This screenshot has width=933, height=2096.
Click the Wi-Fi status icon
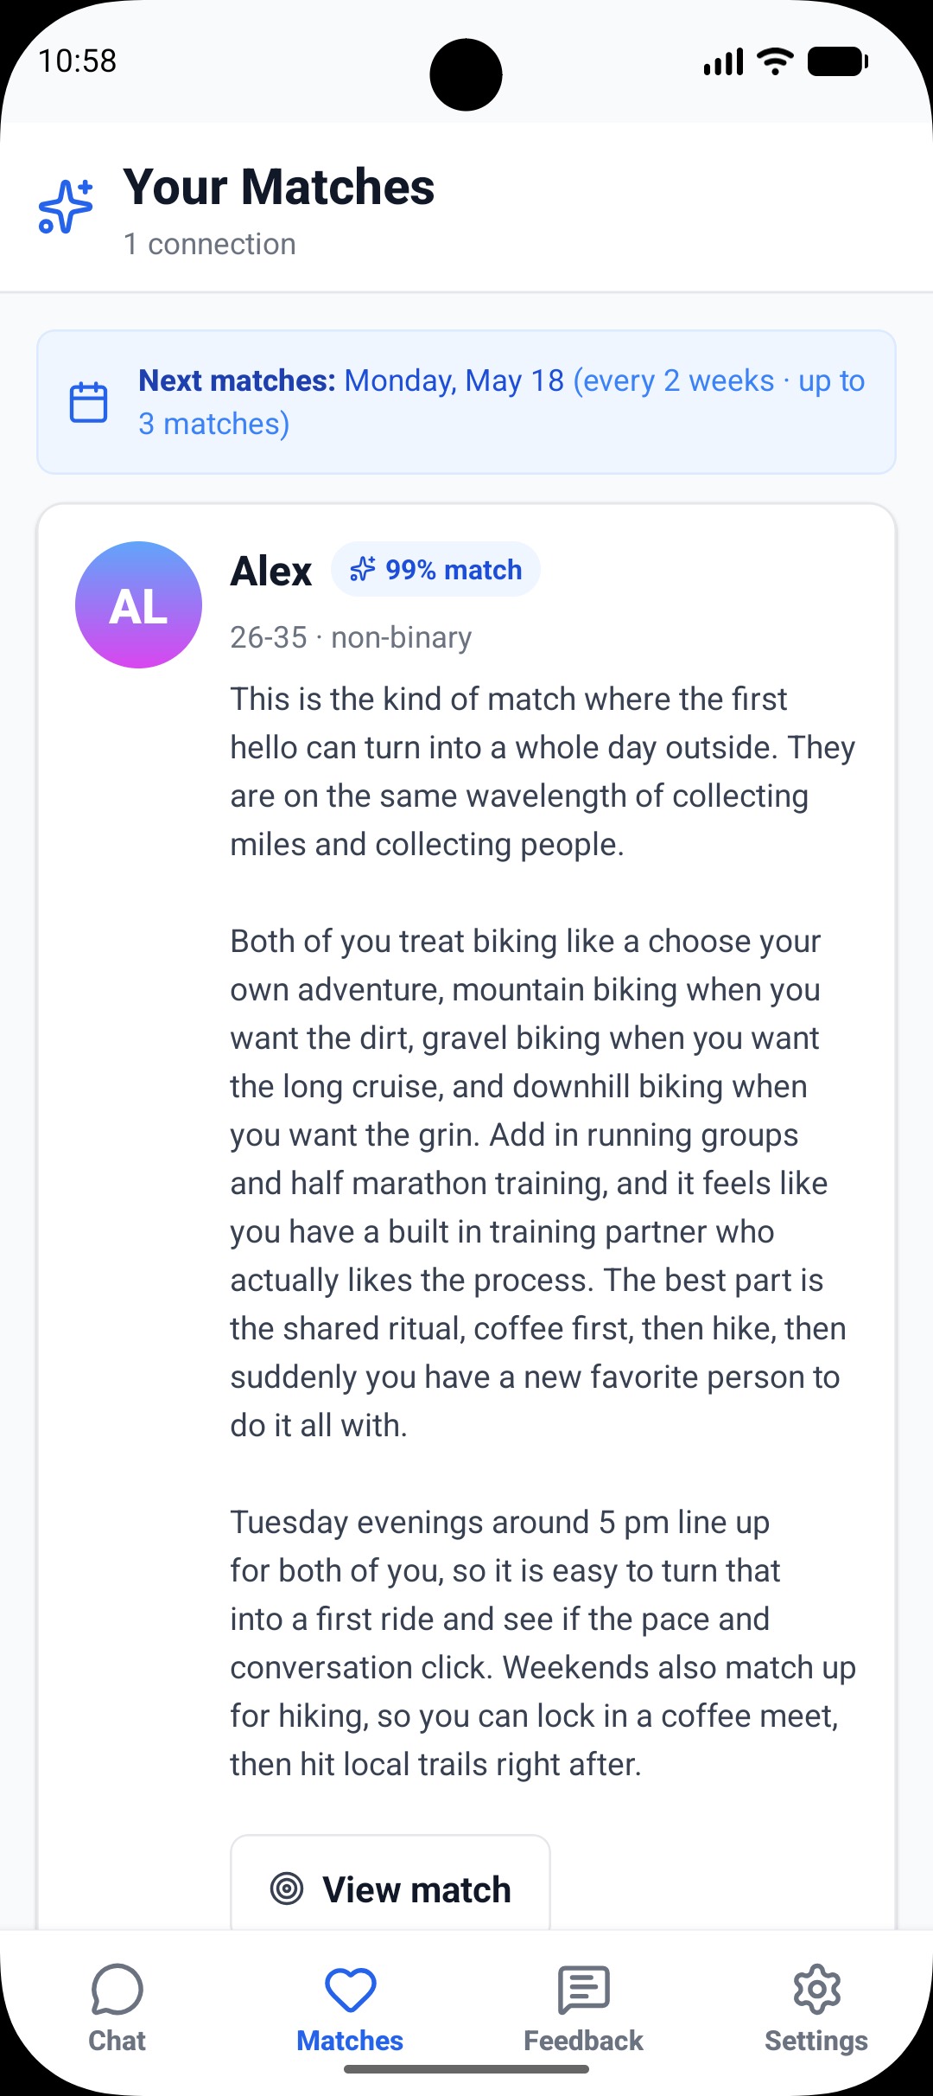[775, 61]
